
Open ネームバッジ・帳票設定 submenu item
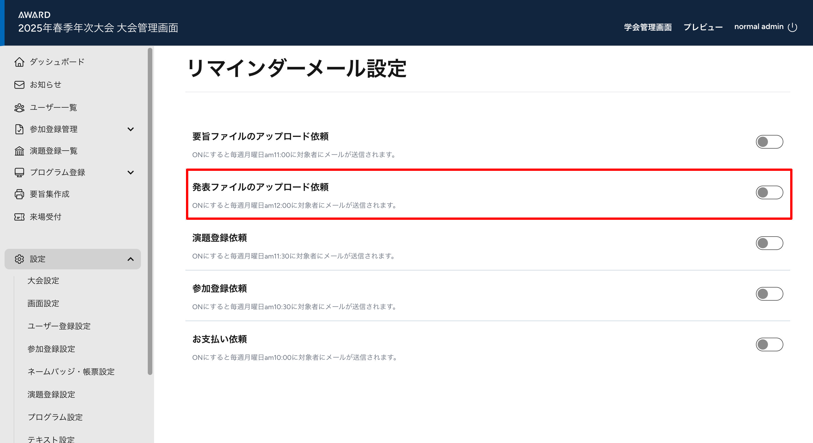(71, 372)
